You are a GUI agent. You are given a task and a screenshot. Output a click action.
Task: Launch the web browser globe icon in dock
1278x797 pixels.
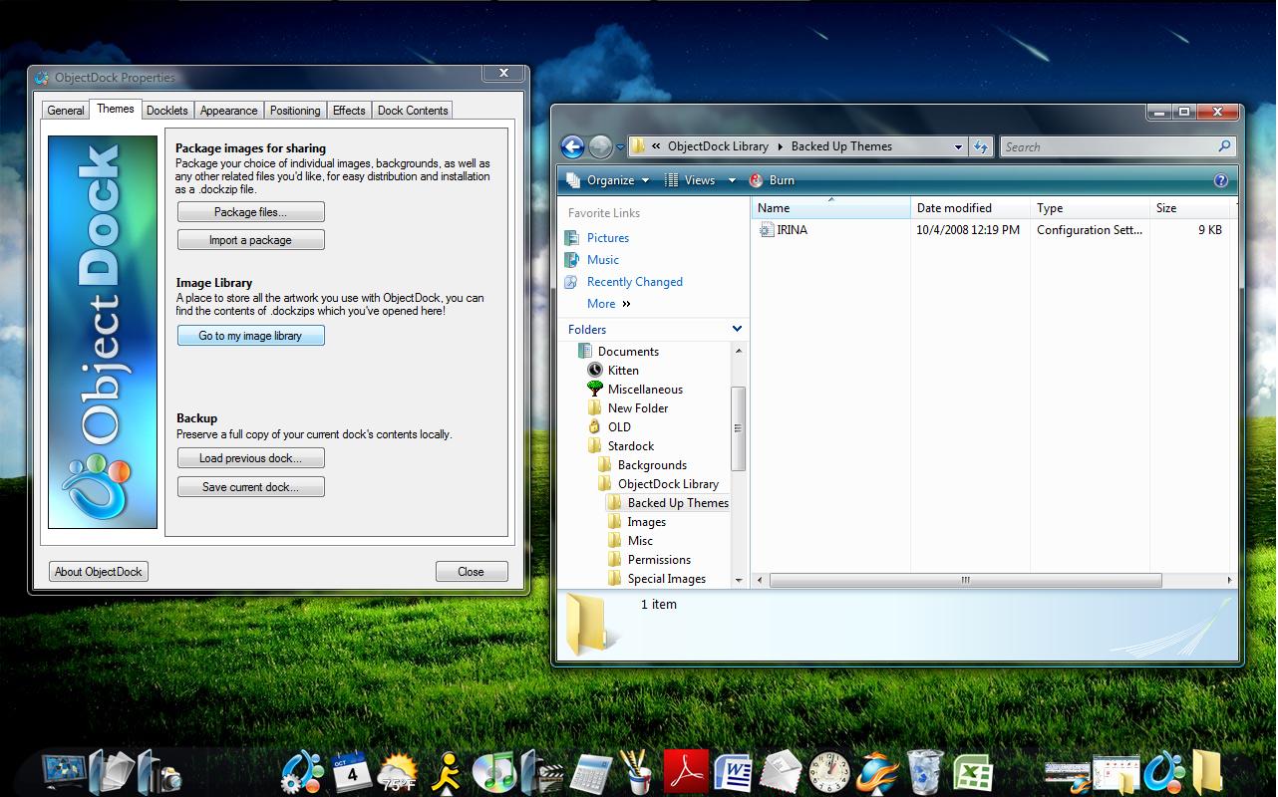click(877, 772)
